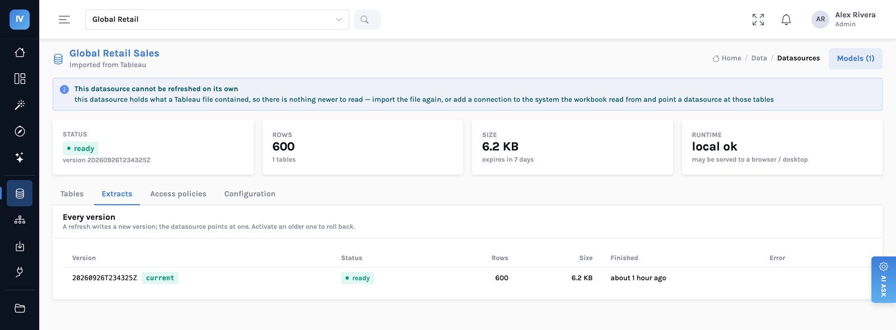The image size is (896, 330).
Task: Click the info icon in the refresh notice
Action: (x=64, y=89)
